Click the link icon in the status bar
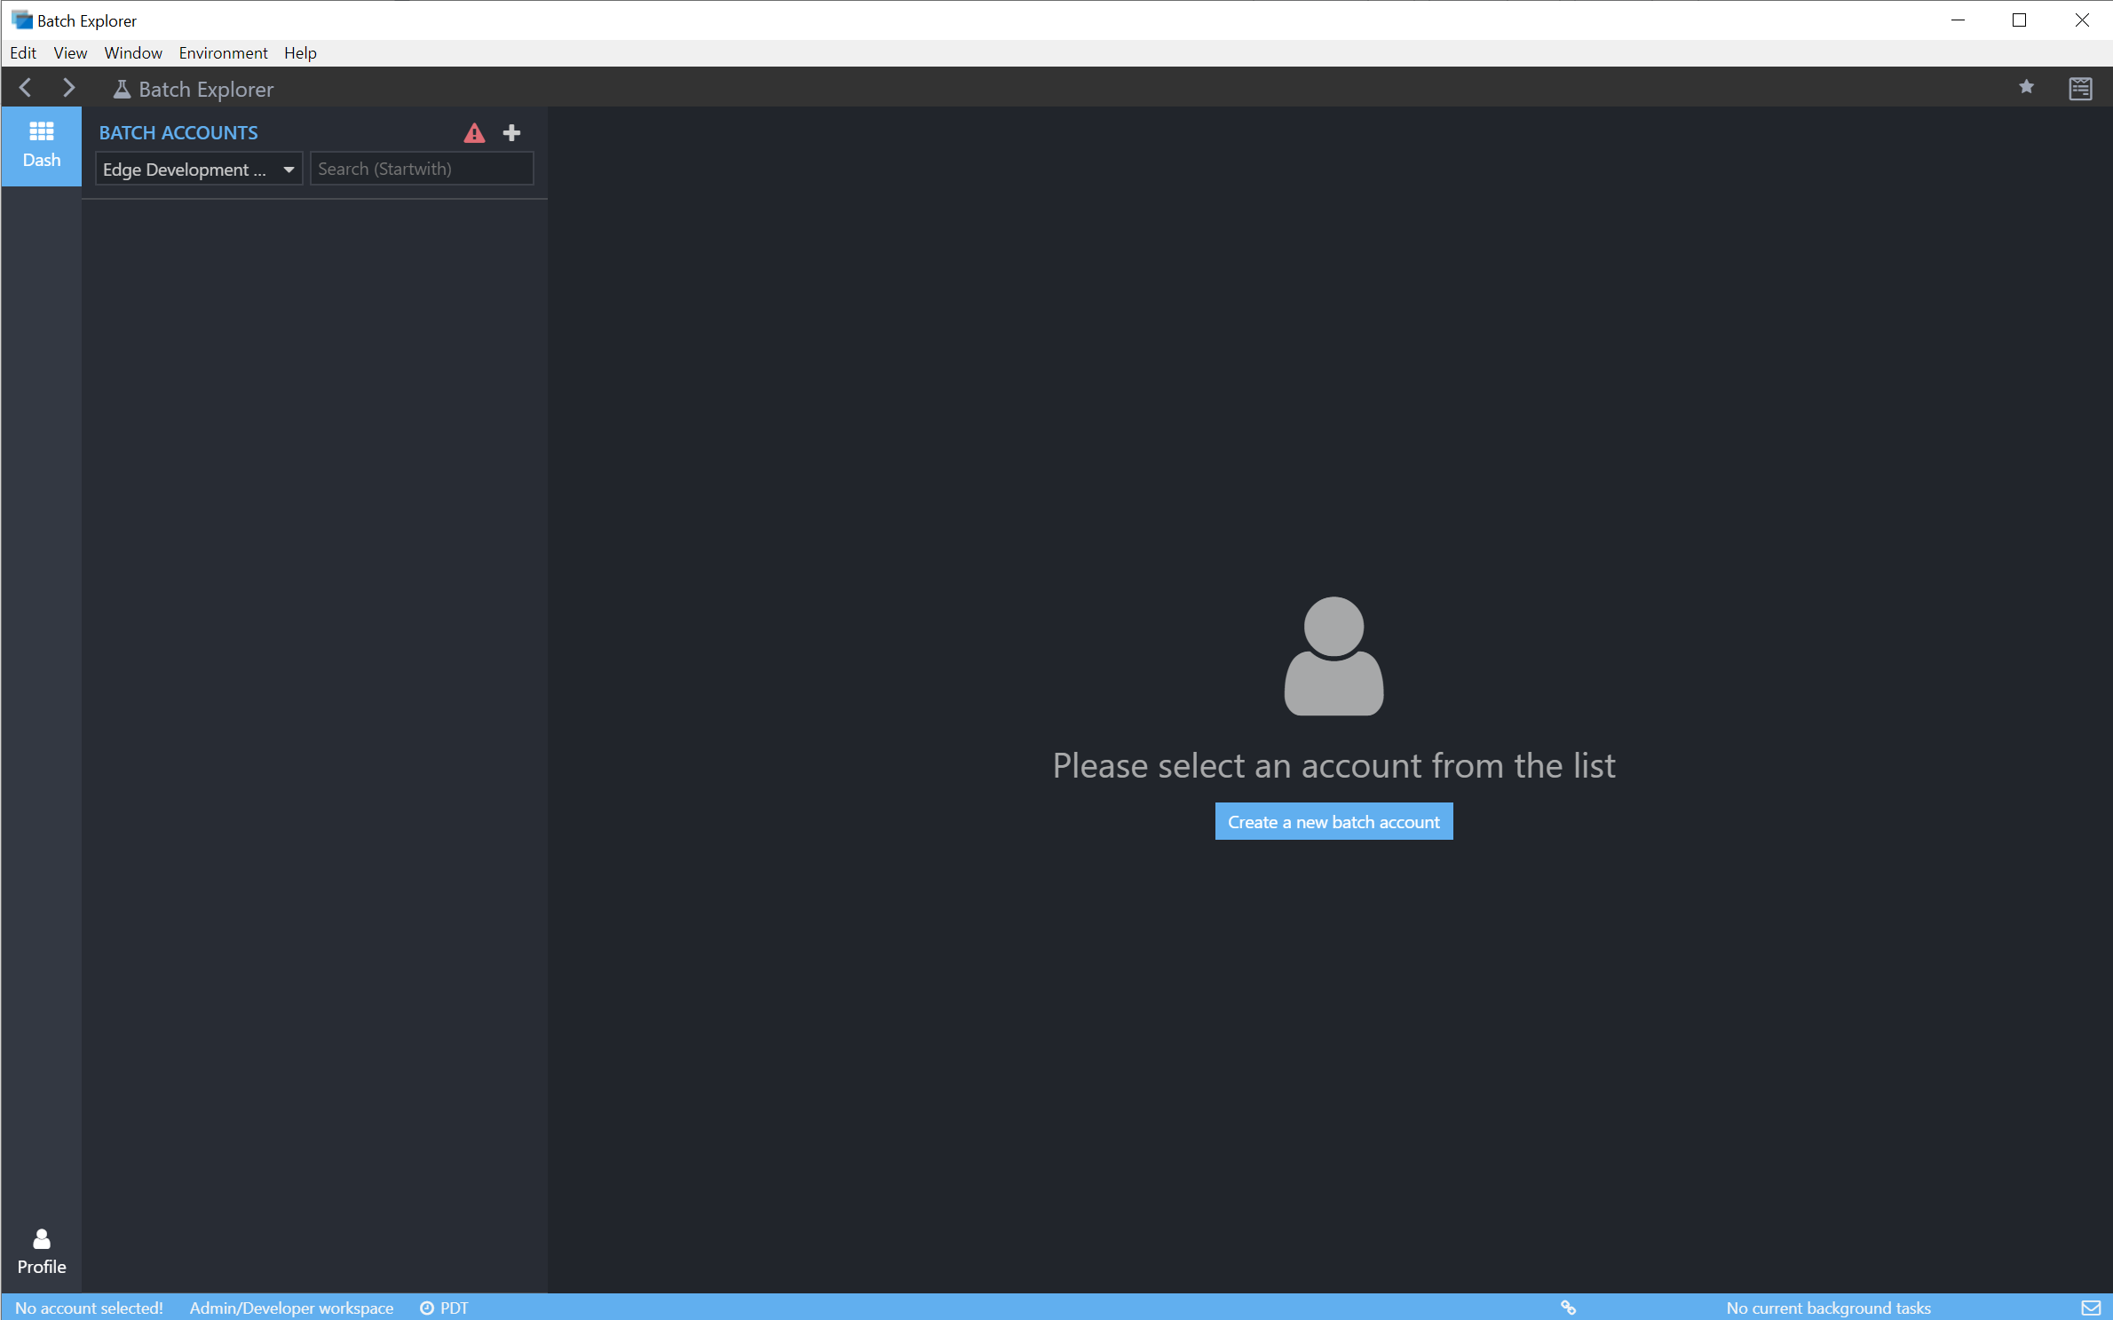The height and width of the screenshot is (1320, 2113). click(1568, 1308)
